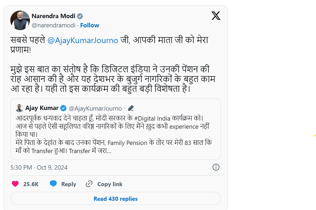Open the tweet info circle icon
The width and height of the screenshot is (316, 210).
[216, 167]
